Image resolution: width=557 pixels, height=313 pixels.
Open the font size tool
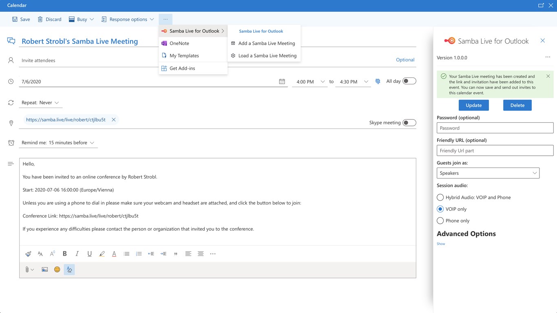[x=40, y=254]
